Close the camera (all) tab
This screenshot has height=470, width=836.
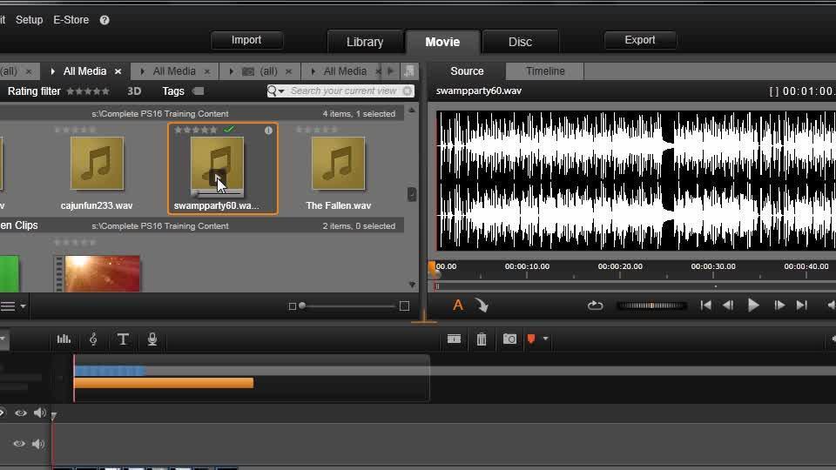coord(288,71)
